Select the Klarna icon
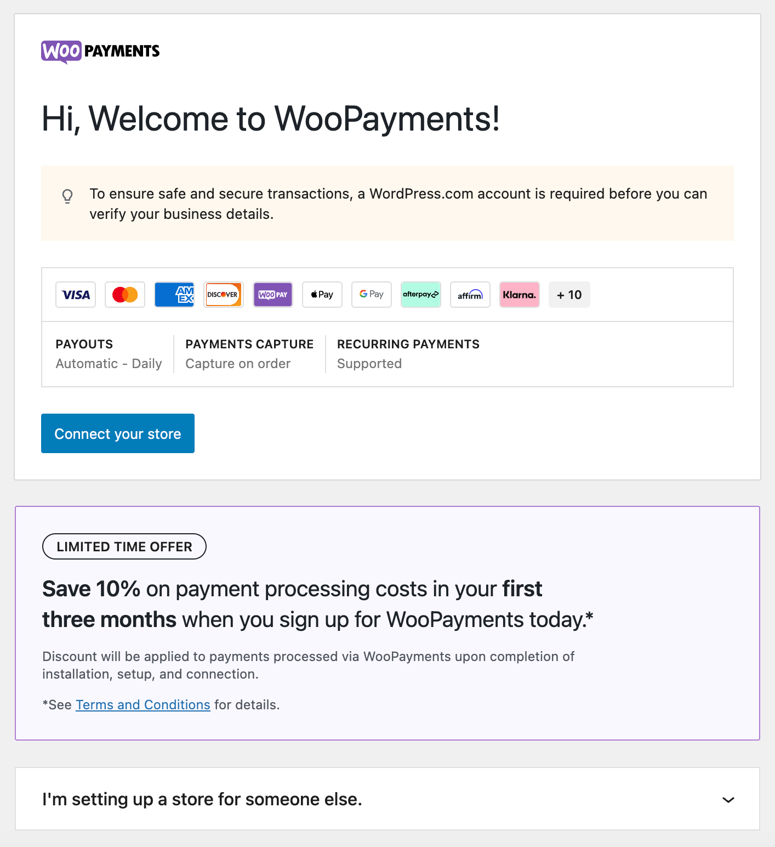 tap(519, 295)
